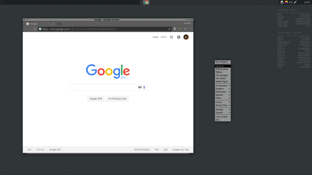Open the 약관 footer link

(x=157, y=150)
